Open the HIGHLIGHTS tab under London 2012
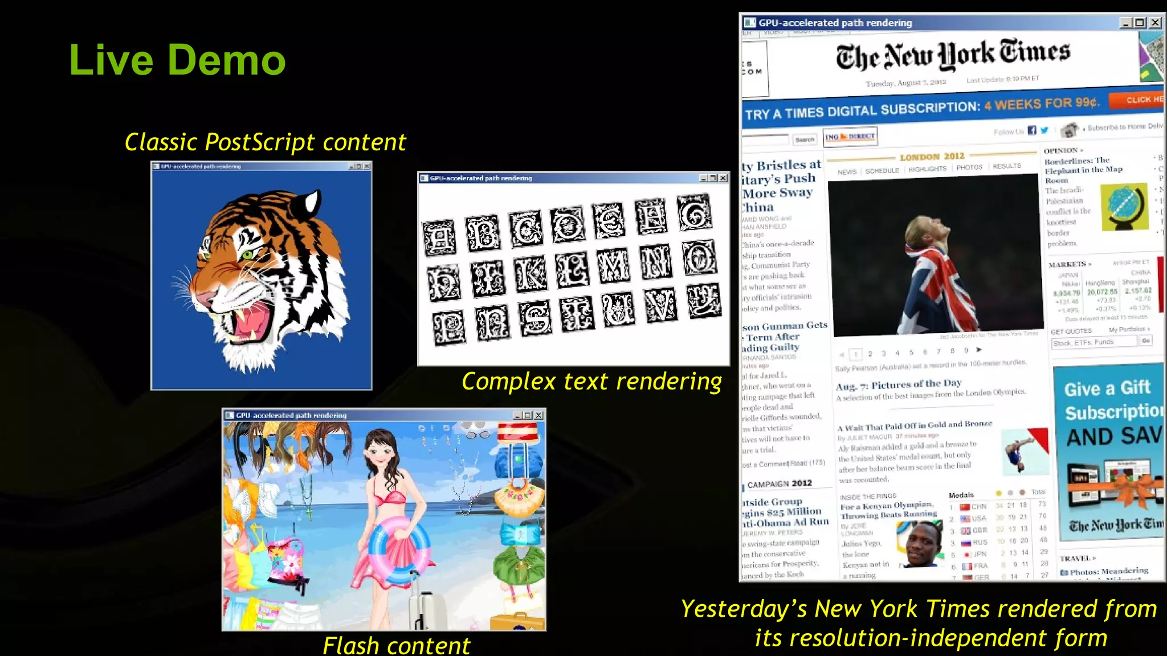This screenshot has height=656, width=1167. click(x=928, y=169)
